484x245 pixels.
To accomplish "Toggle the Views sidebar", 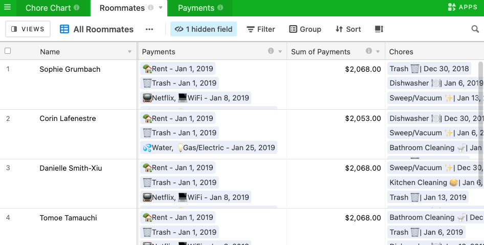I will click(28, 29).
